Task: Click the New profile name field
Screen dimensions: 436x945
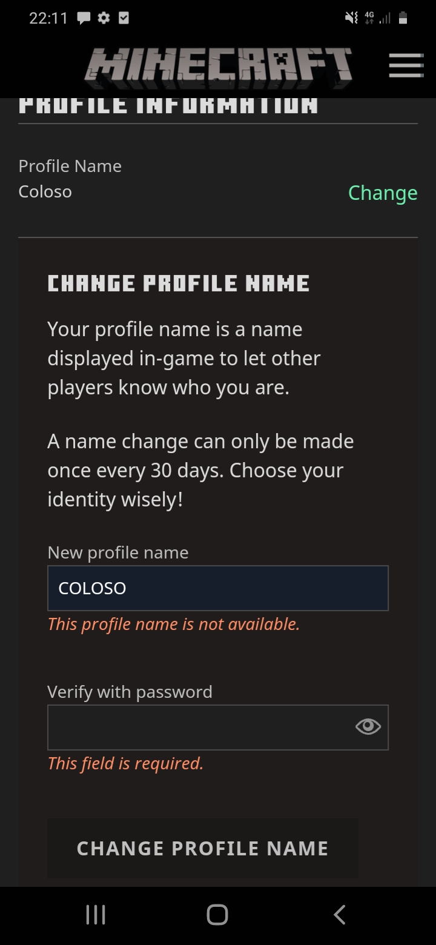Action: 218,588
